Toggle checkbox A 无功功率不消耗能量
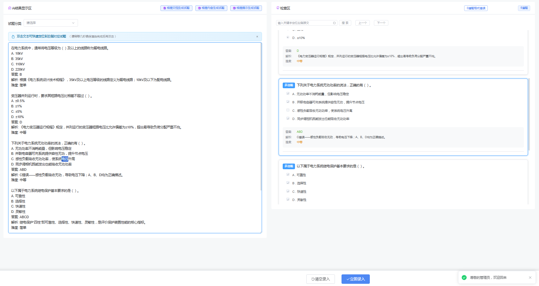 coord(288,94)
